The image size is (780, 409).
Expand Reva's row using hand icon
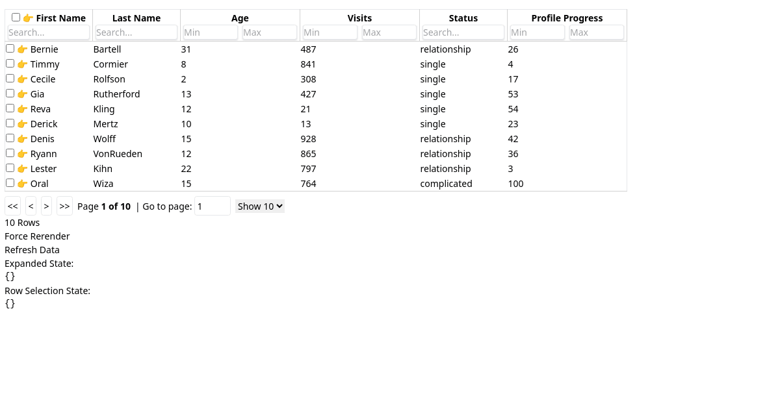click(x=22, y=109)
